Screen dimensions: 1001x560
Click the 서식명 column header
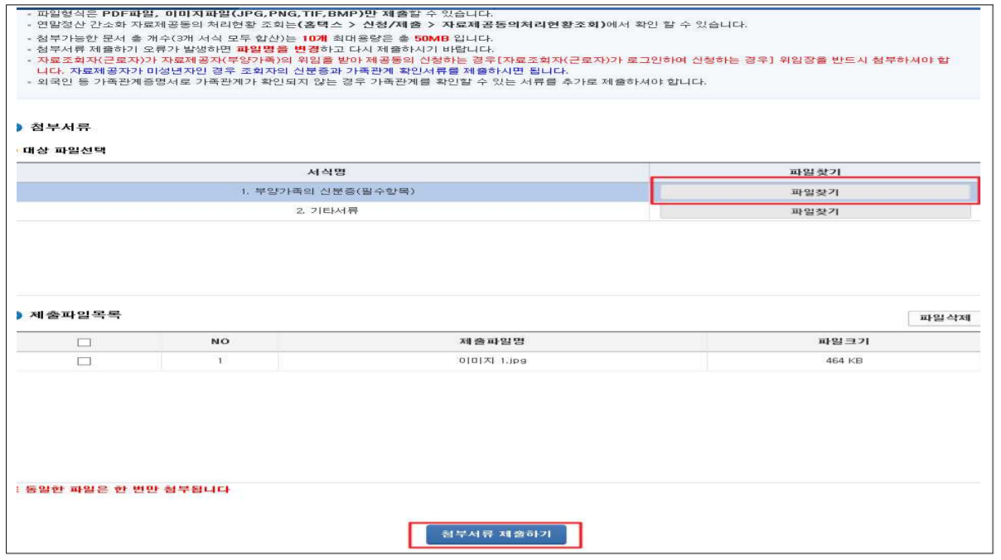click(x=333, y=171)
